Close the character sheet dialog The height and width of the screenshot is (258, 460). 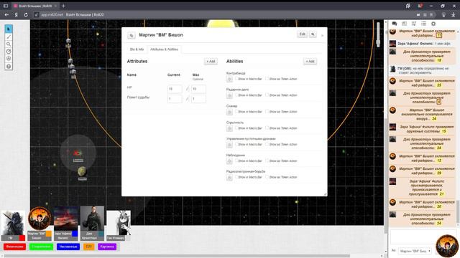(322, 35)
